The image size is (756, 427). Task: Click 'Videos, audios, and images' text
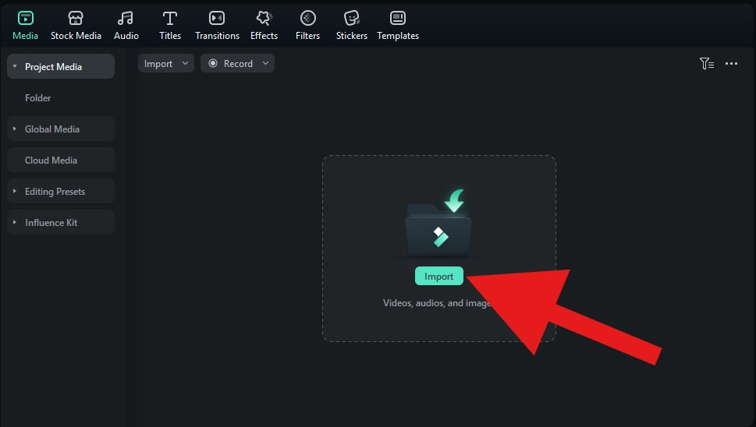pyautogui.click(x=437, y=303)
